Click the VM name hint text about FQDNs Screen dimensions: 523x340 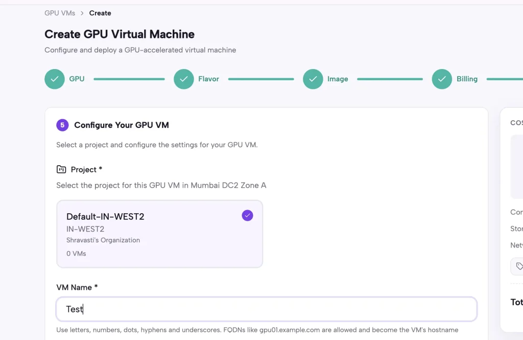[x=257, y=330]
